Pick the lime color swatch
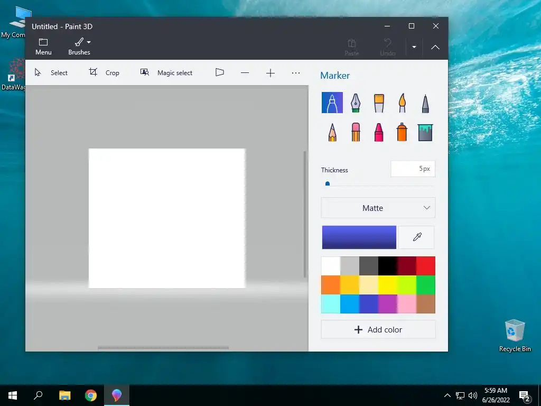 coord(406,285)
